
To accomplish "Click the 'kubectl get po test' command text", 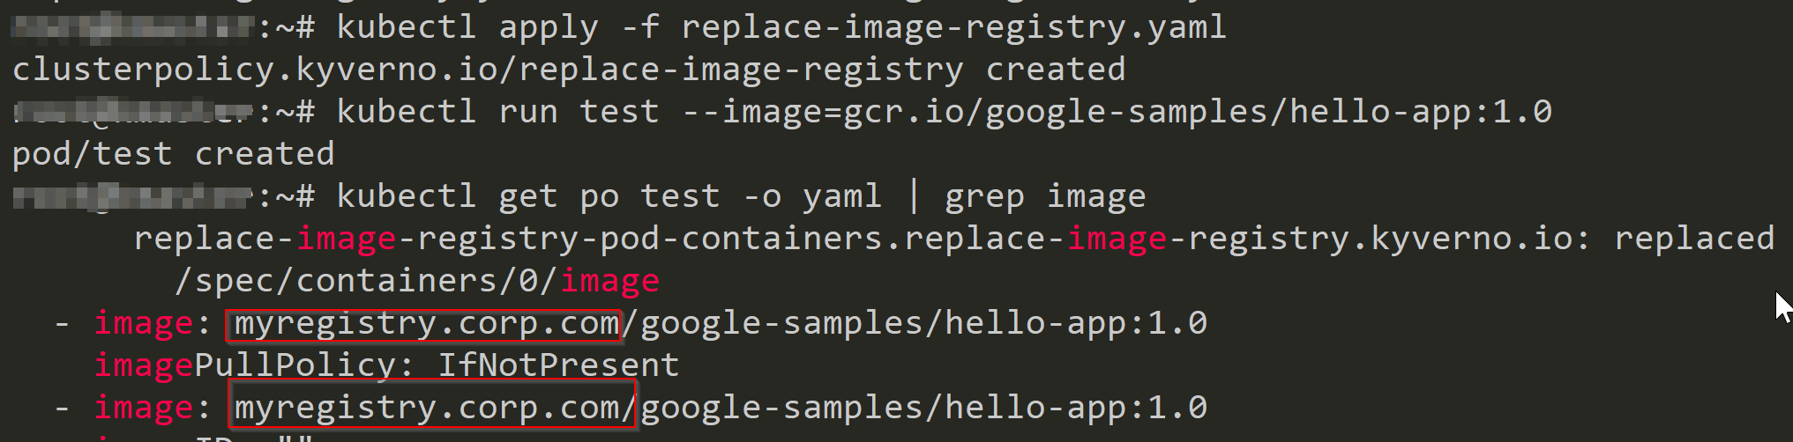I will point(527,196).
